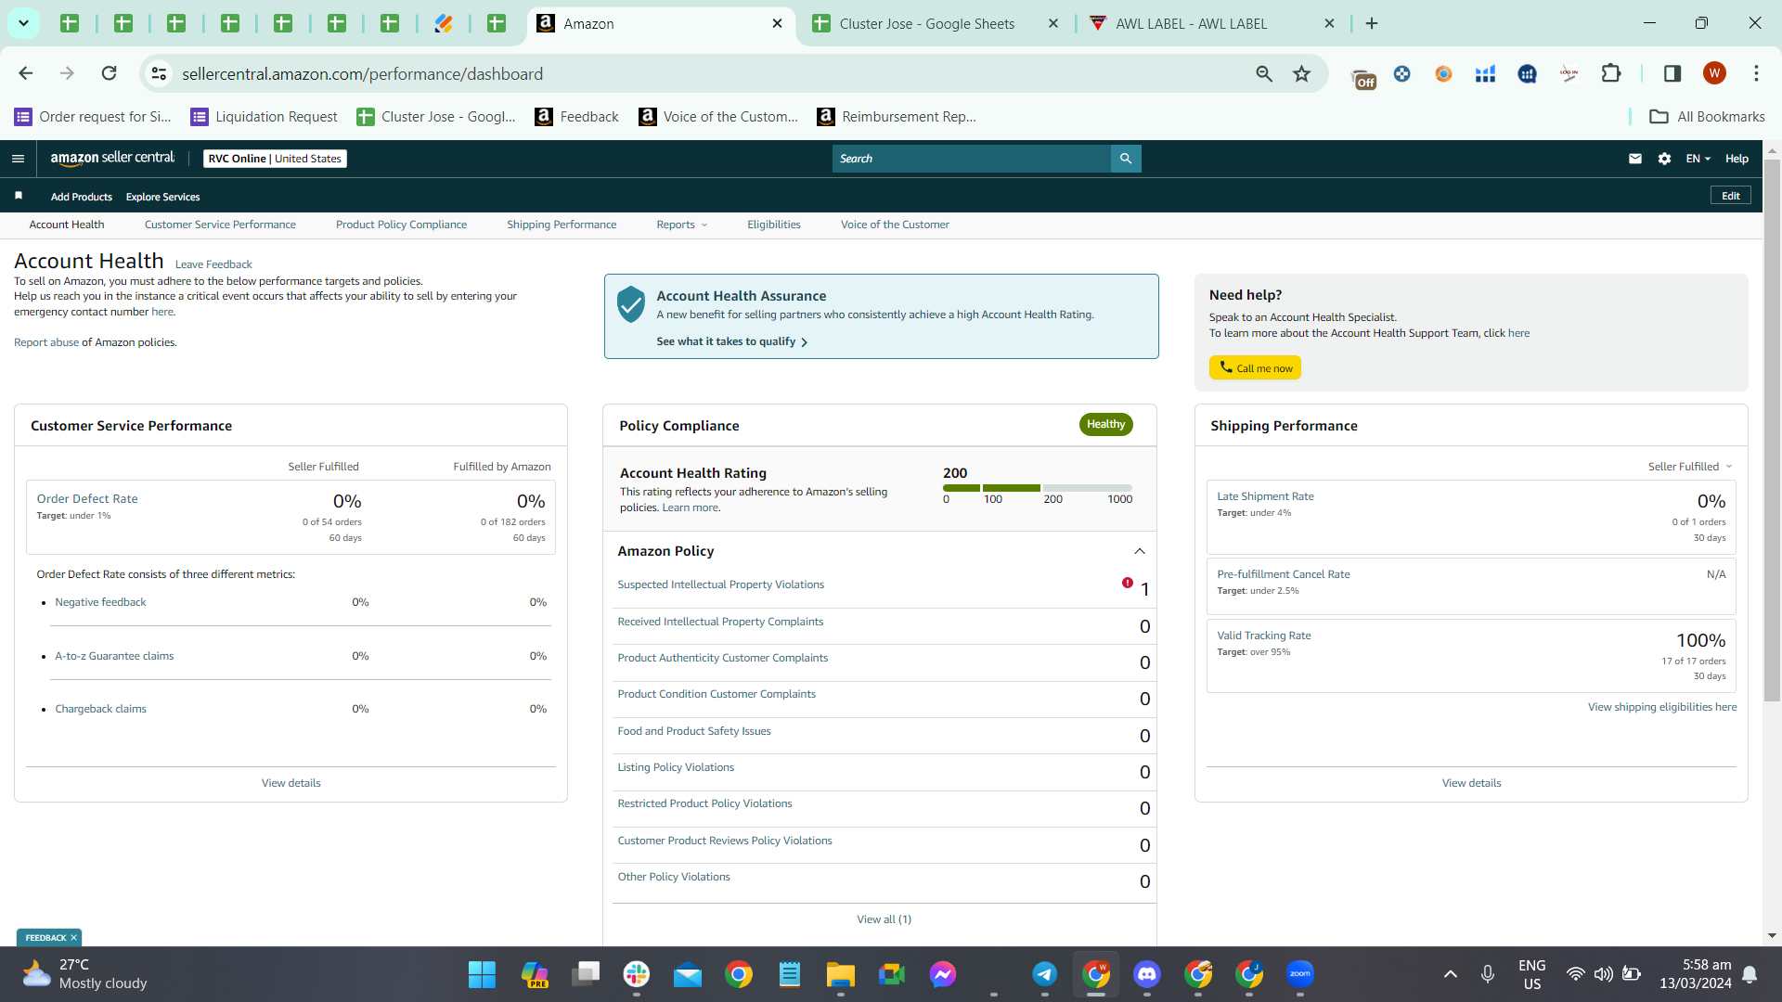This screenshot has height=1002, width=1782.
Task: Open the RVC Online United States account switcher
Action: pyautogui.click(x=275, y=159)
